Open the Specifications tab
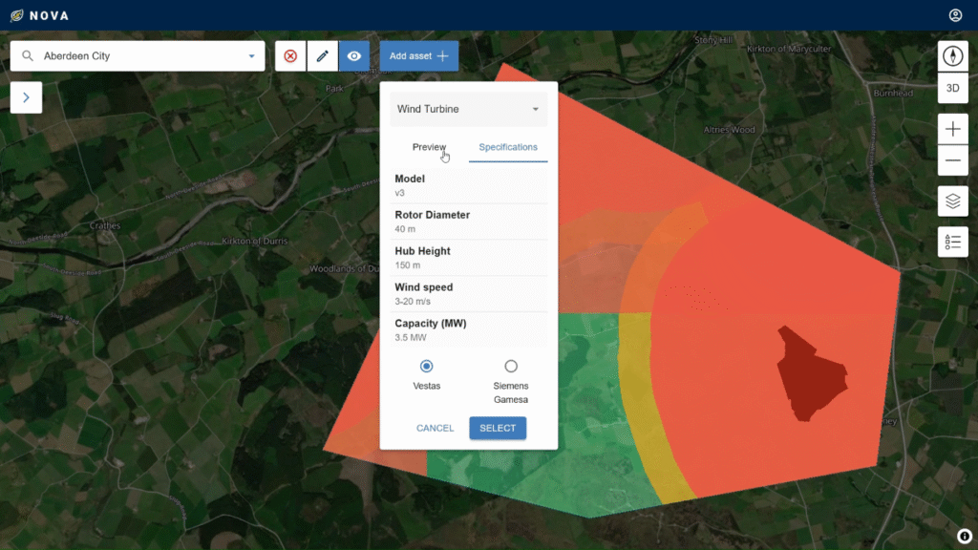978x550 pixels. click(508, 147)
